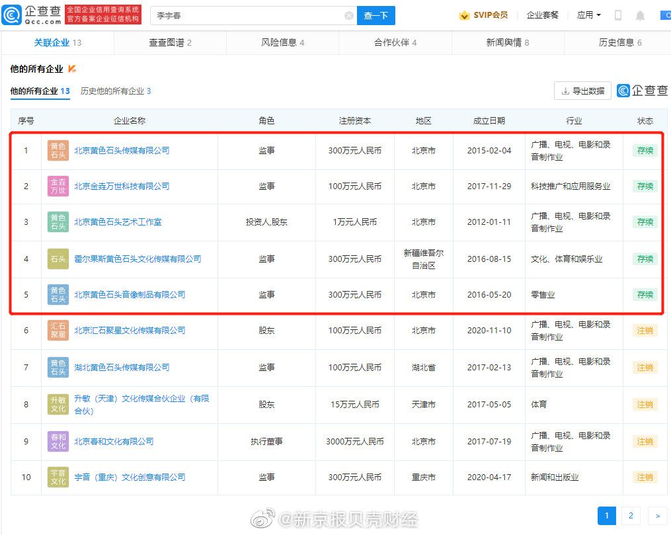Click 3000万元人民币 capital cell

[x=355, y=441]
